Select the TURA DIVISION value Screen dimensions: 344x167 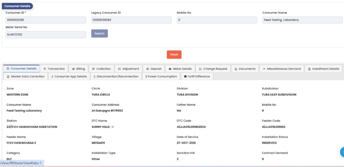tap(187, 95)
